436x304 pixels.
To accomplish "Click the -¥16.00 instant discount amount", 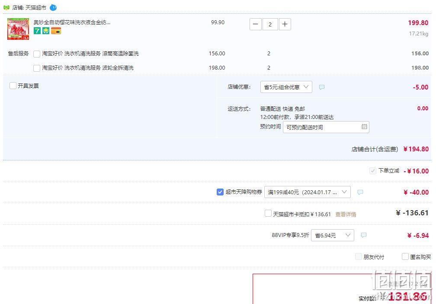I will tap(416, 171).
